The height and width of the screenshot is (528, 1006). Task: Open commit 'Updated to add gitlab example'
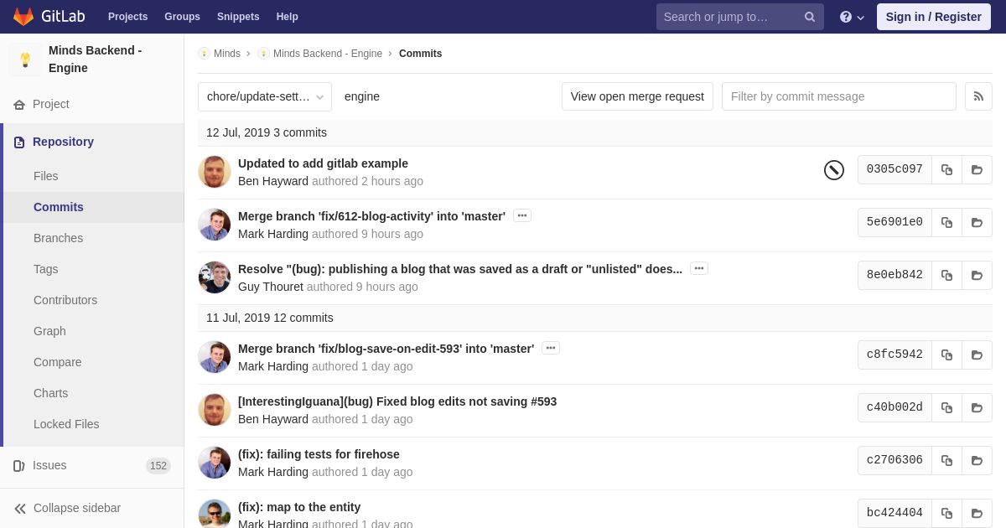323,163
